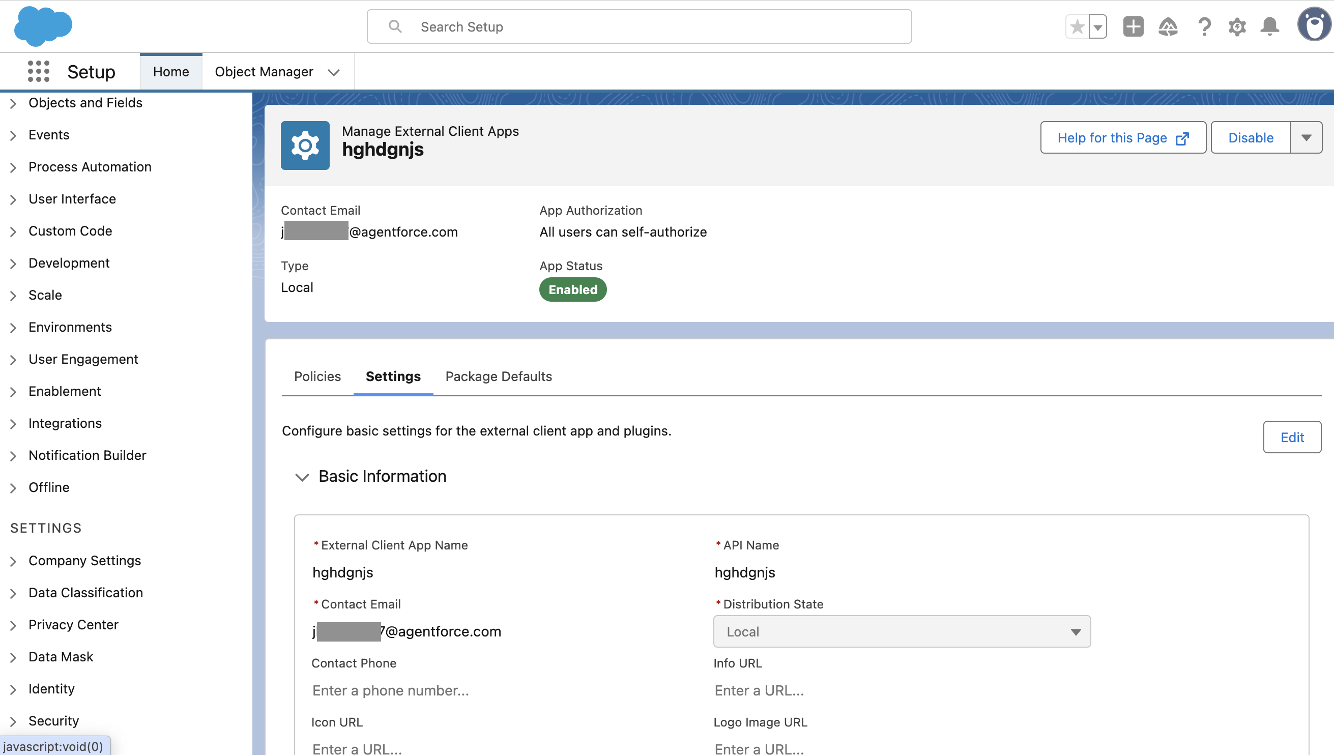The height and width of the screenshot is (755, 1334).
Task: Click the Type value 'Local'
Action: click(x=297, y=287)
